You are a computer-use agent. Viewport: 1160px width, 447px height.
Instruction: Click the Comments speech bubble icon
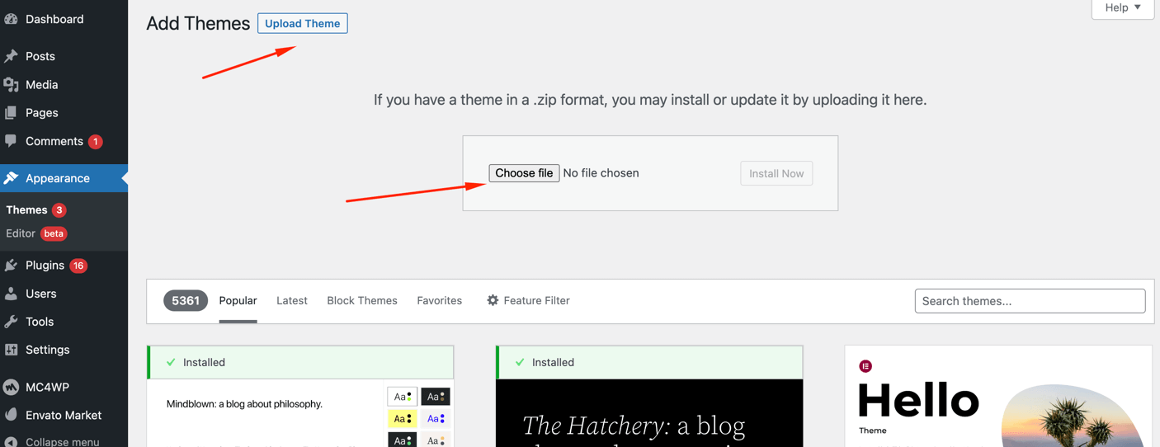(12, 141)
